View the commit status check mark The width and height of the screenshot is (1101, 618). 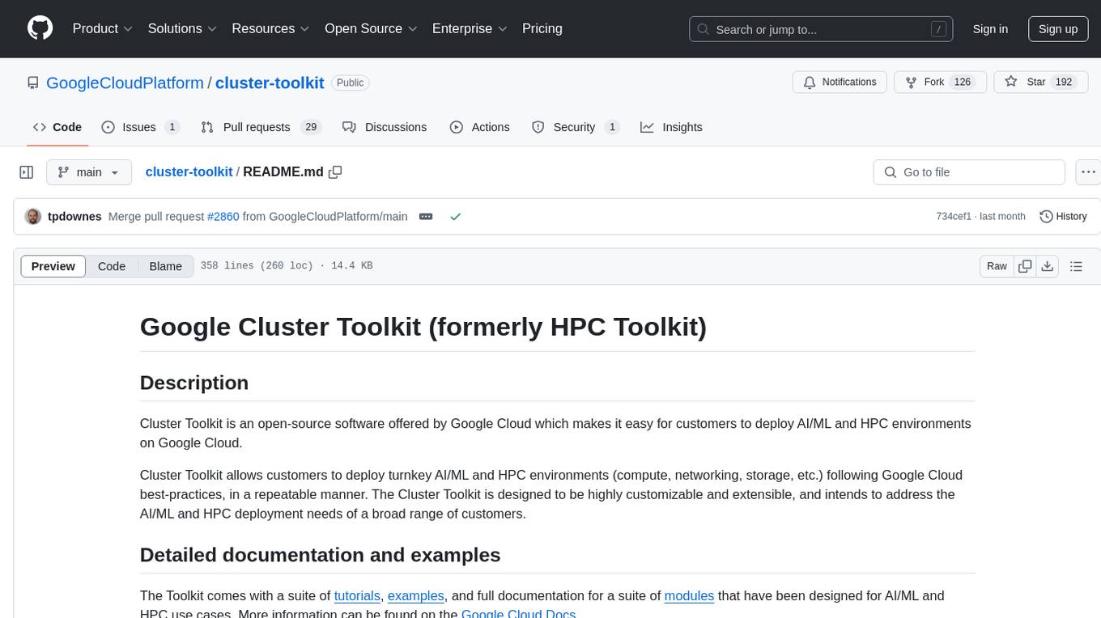(455, 217)
